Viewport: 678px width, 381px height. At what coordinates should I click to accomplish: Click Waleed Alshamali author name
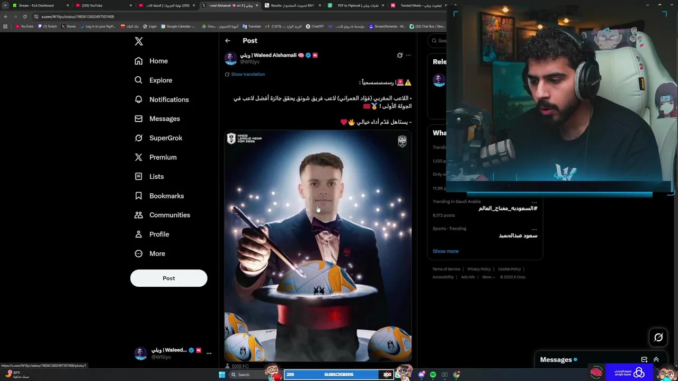tap(268, 55)
